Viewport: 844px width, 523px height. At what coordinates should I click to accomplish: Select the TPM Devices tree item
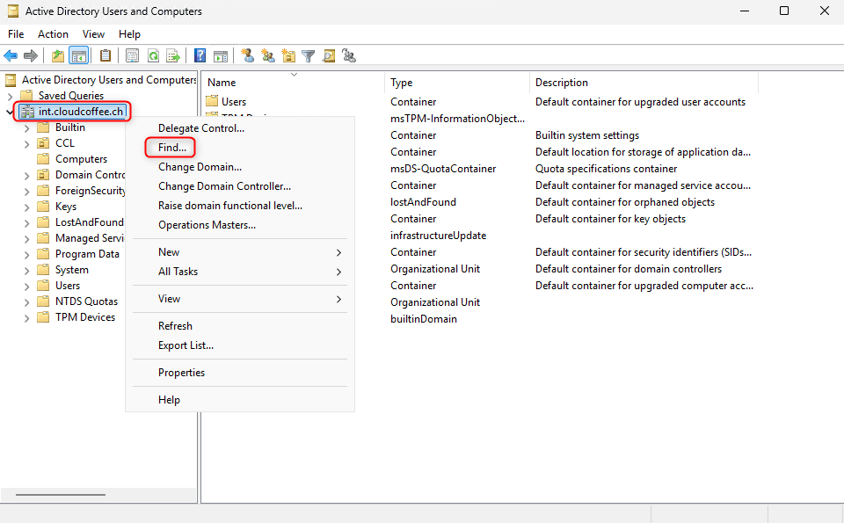click(x=84, y=317)
